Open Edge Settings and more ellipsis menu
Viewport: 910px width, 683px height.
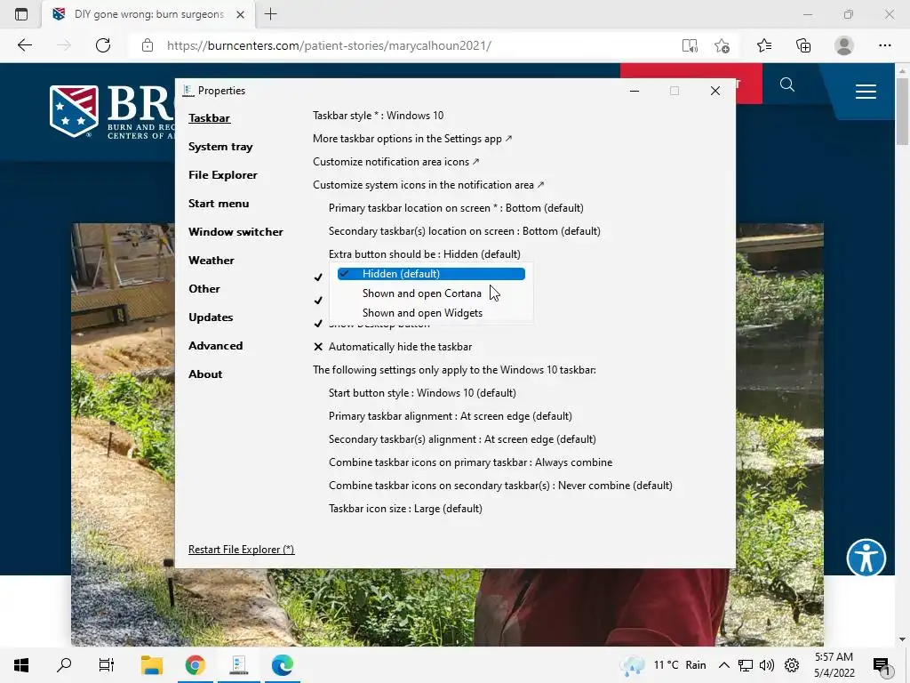(884, 45)
